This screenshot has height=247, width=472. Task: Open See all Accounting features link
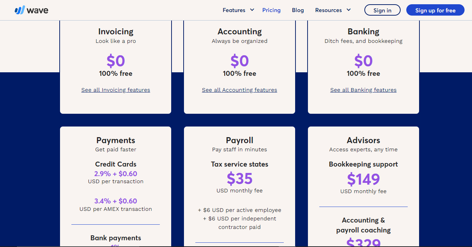[239, 90]
